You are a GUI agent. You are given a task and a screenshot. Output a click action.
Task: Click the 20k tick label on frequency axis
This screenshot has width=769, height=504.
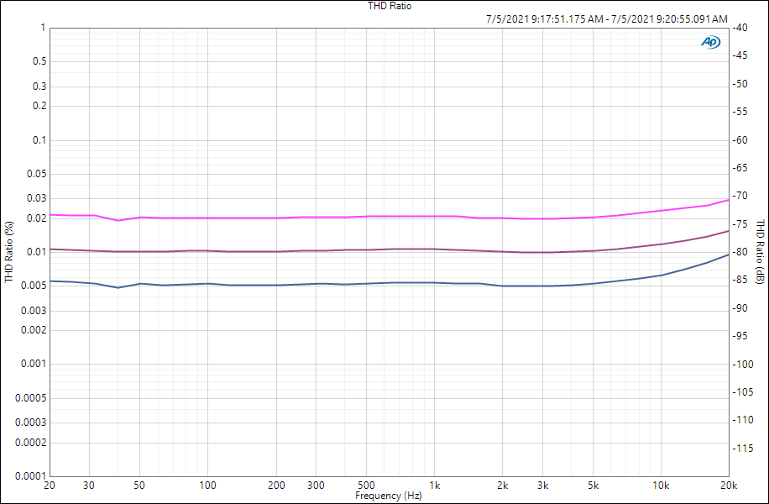728,486
